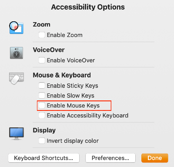Click the Zoom magnifier icon
Viewport: 174px width, 167px height.
(x=16, y=27)
